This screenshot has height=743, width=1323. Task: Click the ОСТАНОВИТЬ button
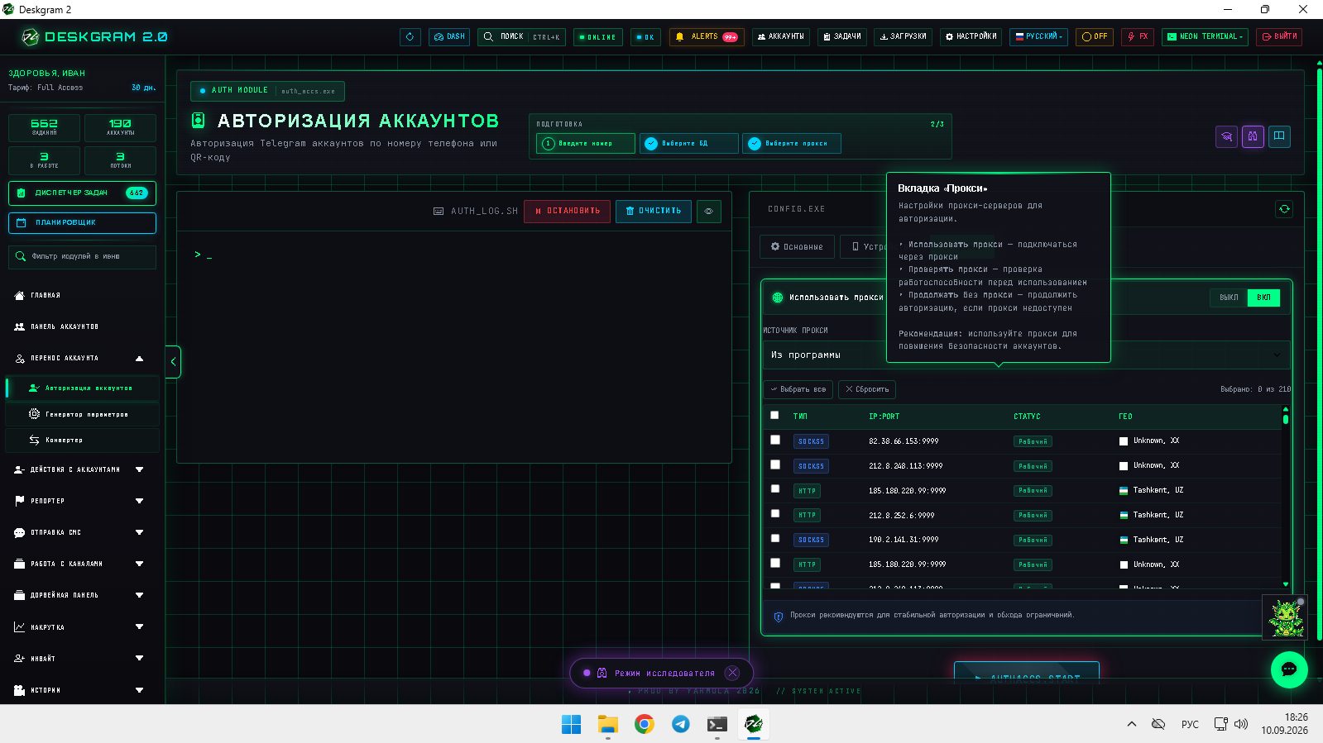[x=567, y=212]
